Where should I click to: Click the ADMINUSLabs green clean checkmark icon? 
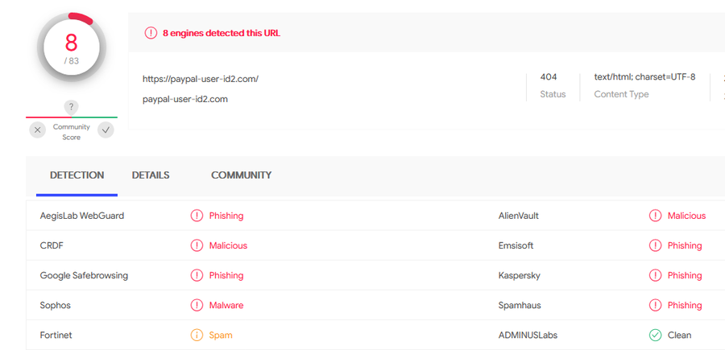[x=655, y=336]
